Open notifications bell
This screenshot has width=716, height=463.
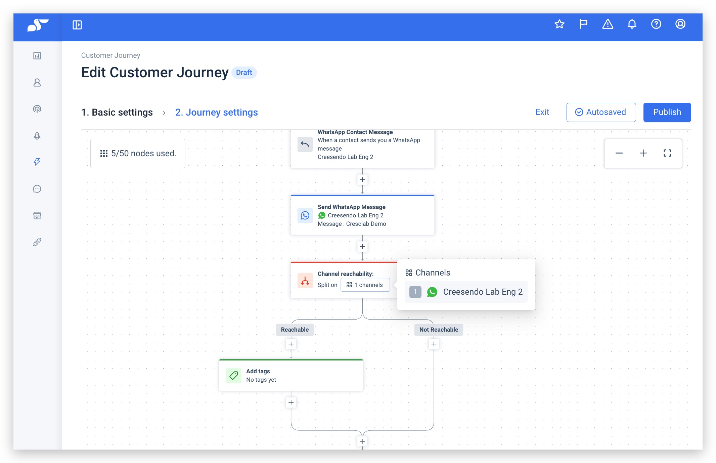point(632,24)
